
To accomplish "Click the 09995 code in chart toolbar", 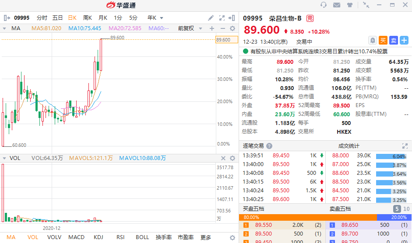I will (x=21, y=18).
